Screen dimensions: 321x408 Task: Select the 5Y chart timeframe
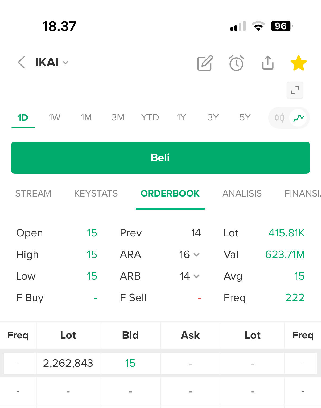point(245,117)
